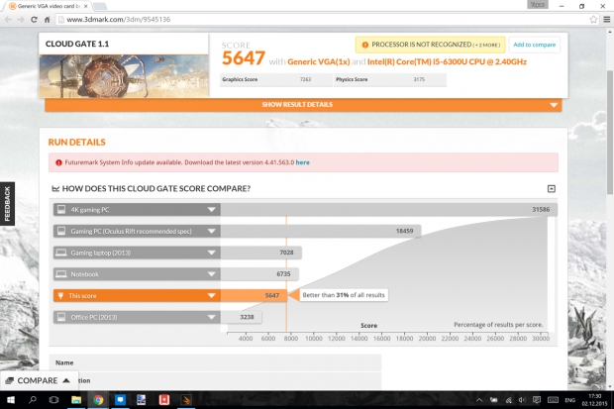Click the red alert icon in update notice
Viewport: 614px width, 409px height.
(x=58, y=162)
